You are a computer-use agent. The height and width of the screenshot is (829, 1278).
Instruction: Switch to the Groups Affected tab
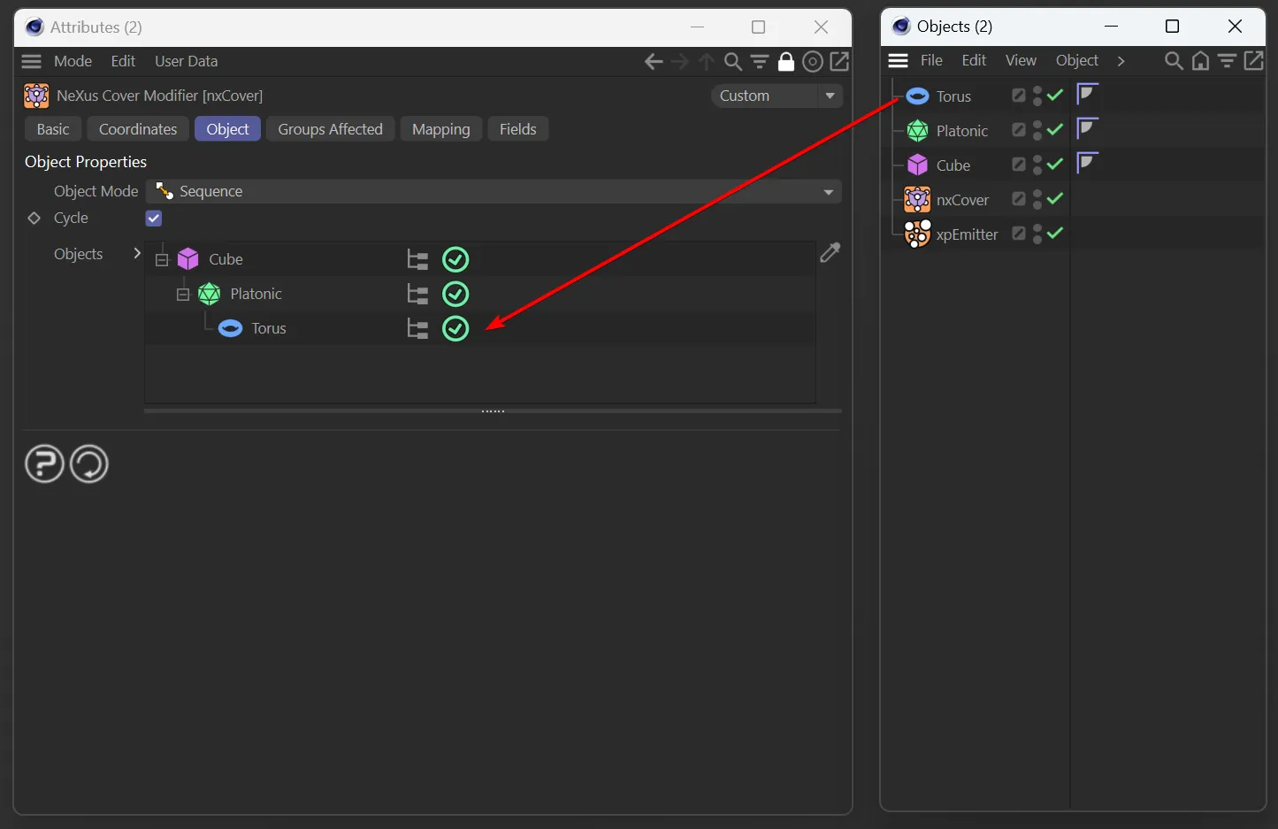[330, 129]
